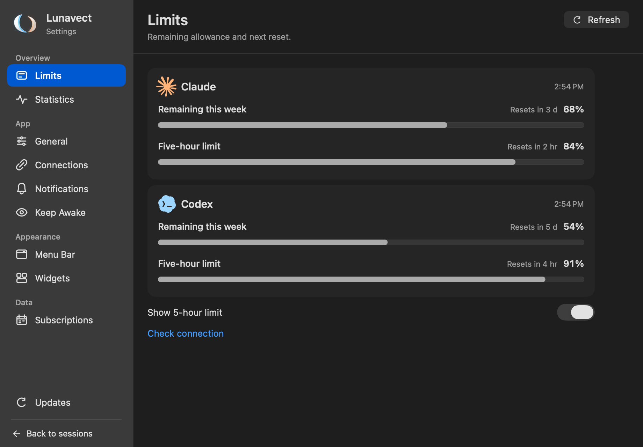Click Codex 'Five-hour limit' label
The image size is (643, 447).
coord(189,264)
